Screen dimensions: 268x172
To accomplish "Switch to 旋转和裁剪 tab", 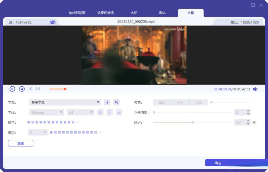I will pos(77,13).
